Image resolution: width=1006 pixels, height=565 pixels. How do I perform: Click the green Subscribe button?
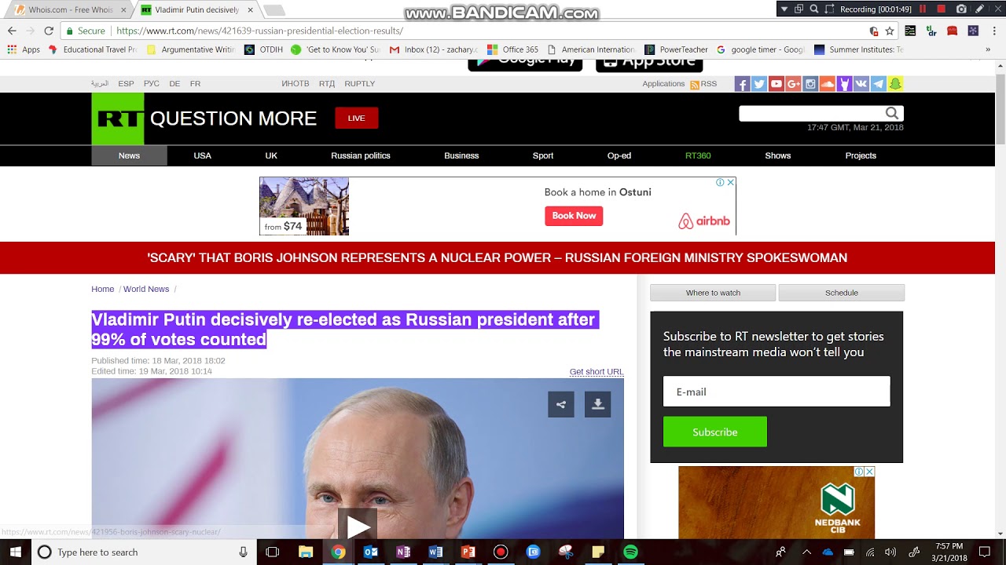coord(715,432)
